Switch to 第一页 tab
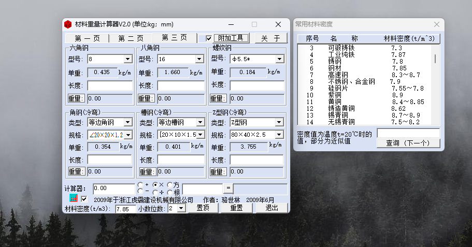Viewport: 472px width, 247px height. click(87, 38)
